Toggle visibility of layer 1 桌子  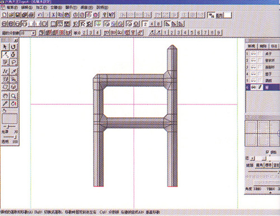[253, 54]
